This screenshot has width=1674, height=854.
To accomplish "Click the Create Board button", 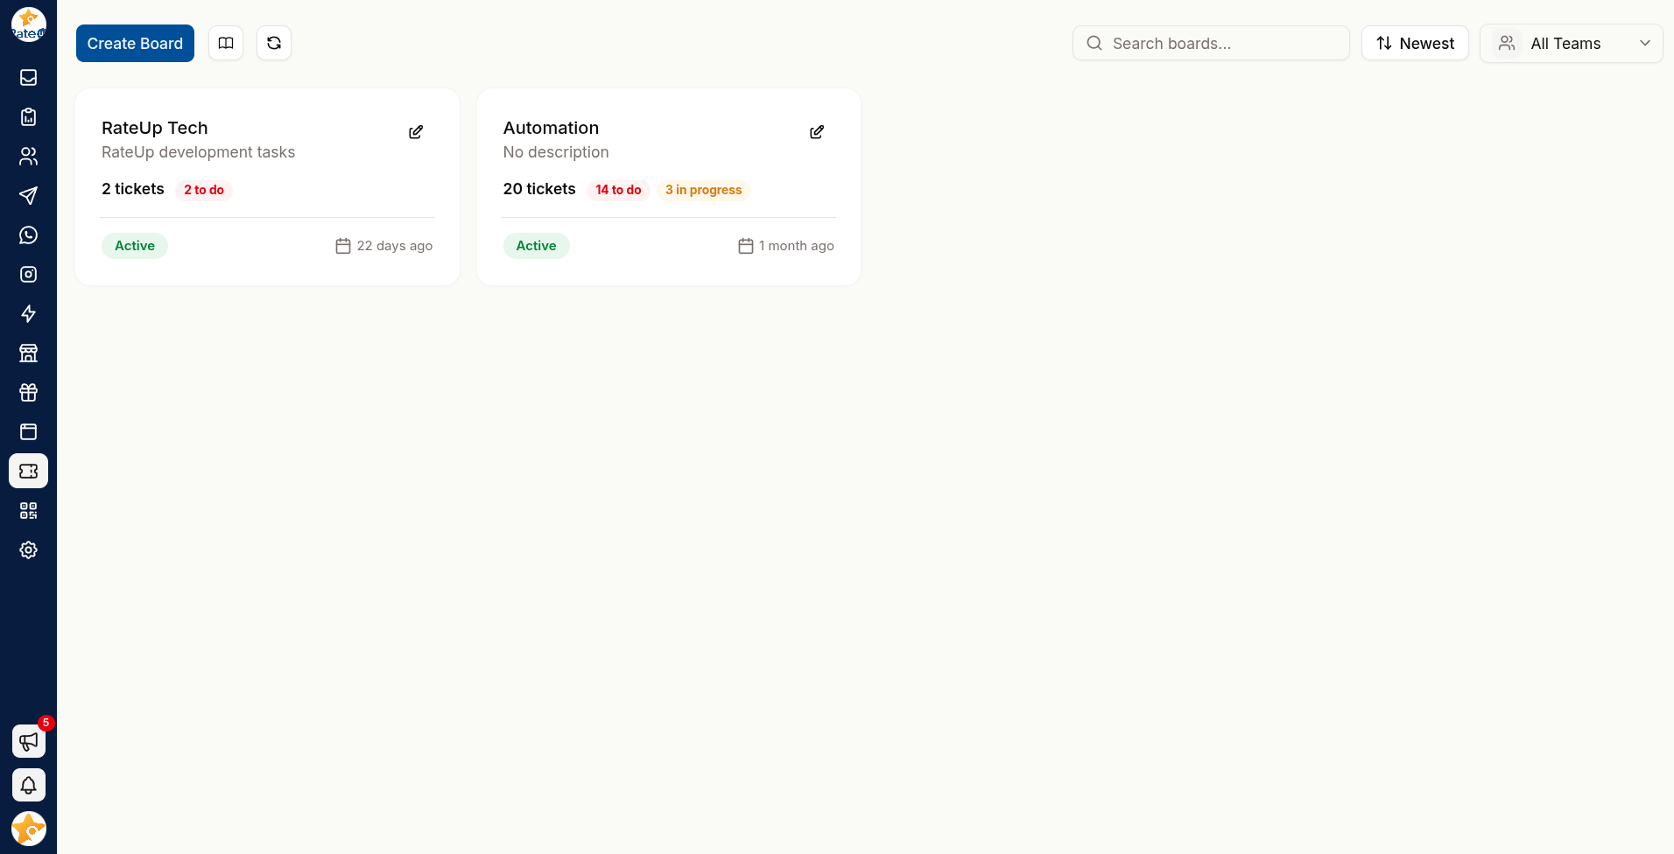I will (x=135, y=43).
